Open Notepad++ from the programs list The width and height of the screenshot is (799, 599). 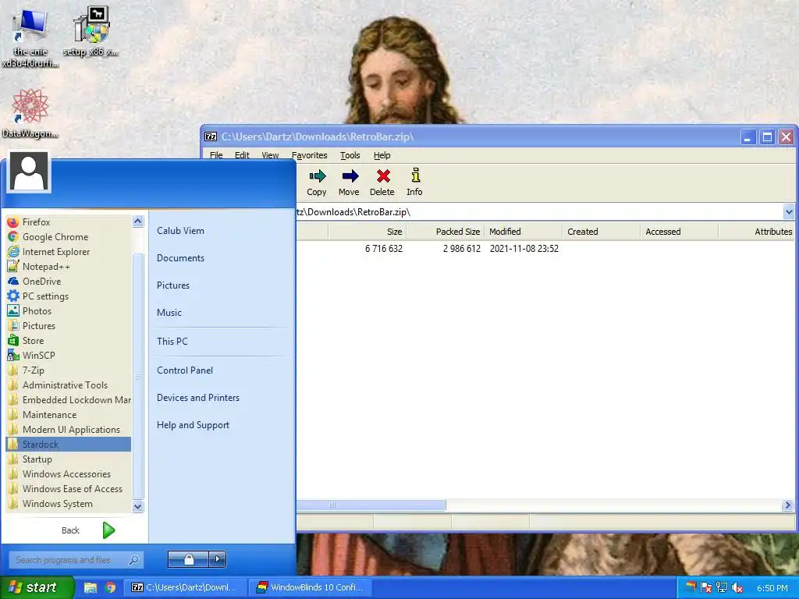(x=69, y=267)
